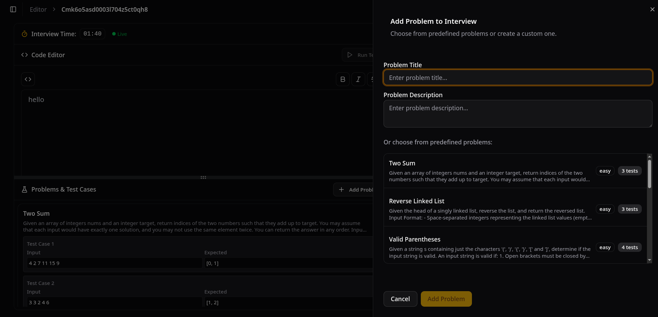Image resolution: width=658 pixels, height=317 pixels.
Task: Click the chevron in the breadcrumb trail
Action: click(x=54, y=9)
